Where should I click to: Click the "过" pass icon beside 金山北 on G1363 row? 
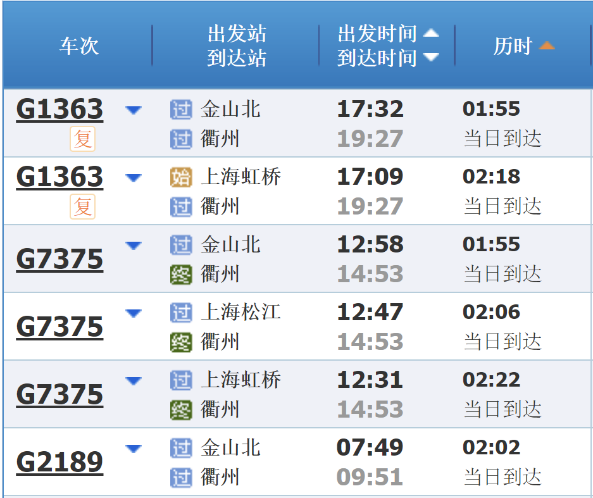[180, 109]
